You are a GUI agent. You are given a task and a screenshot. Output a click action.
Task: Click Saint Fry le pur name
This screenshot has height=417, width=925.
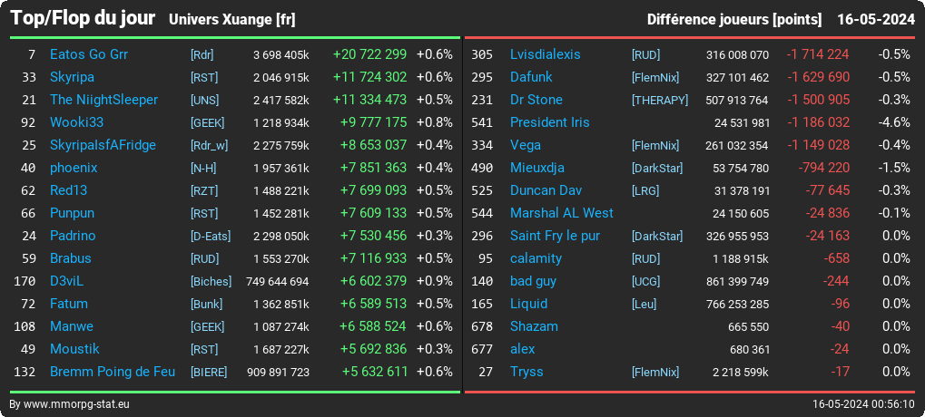[x=556, y=236]
